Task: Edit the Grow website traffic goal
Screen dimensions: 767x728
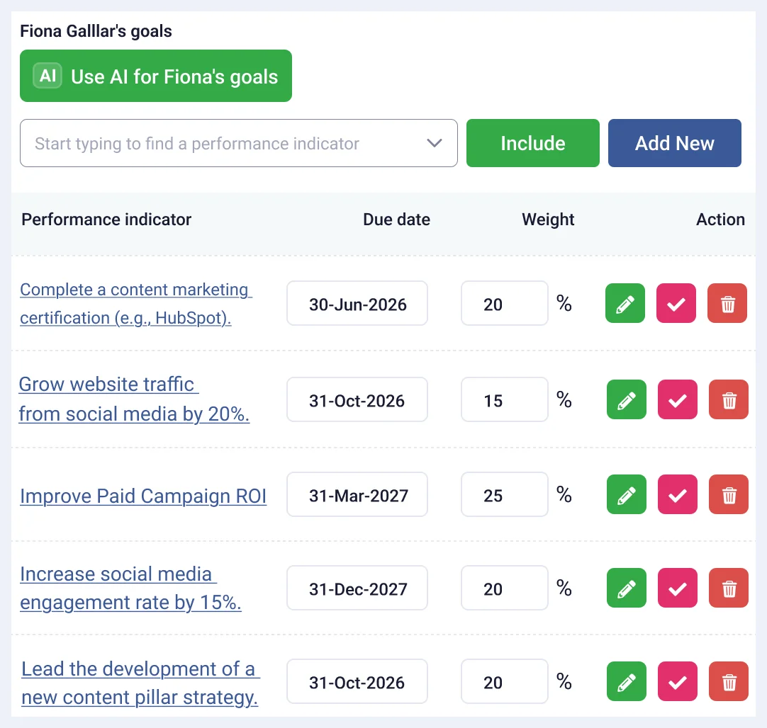Action: click(626, 399)
